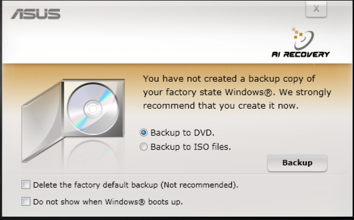354x220 pixels.
Task: Close the dialog with the X button
Action: [316, 8]
